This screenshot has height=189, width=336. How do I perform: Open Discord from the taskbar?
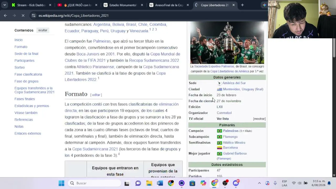click(236, 183)
